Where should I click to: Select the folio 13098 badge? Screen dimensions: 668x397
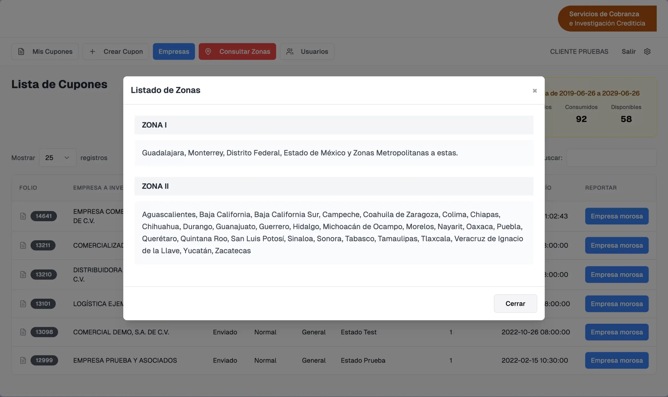click(x=44, y=332)
